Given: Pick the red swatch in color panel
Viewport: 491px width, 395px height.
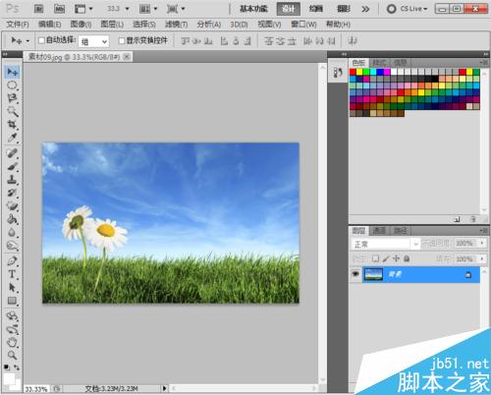Looking at the screenshot, I should tap(353, 72).
